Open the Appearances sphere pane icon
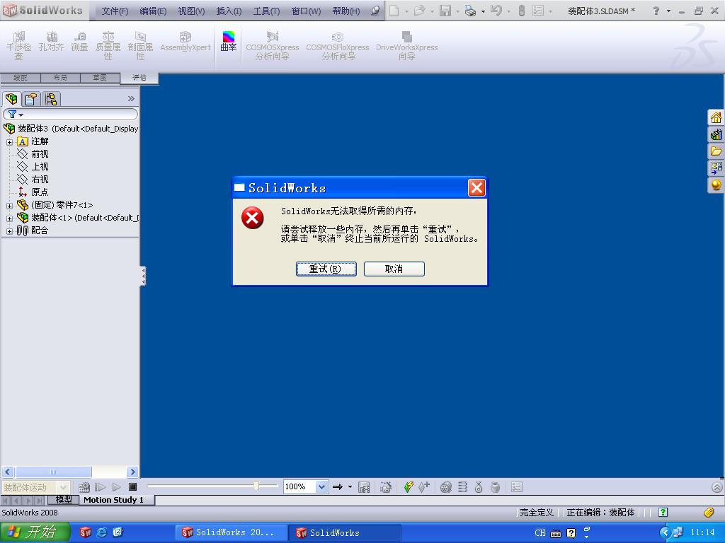 [716, 185]
